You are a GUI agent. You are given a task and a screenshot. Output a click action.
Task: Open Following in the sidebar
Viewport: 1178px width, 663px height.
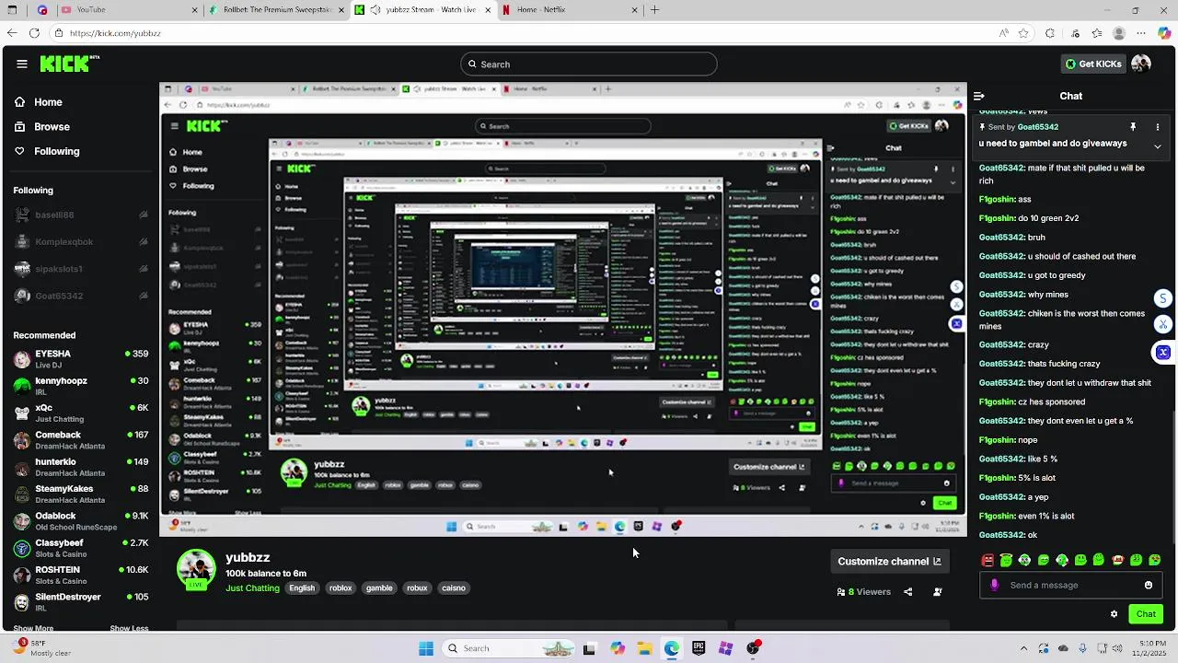click(47, 151)
